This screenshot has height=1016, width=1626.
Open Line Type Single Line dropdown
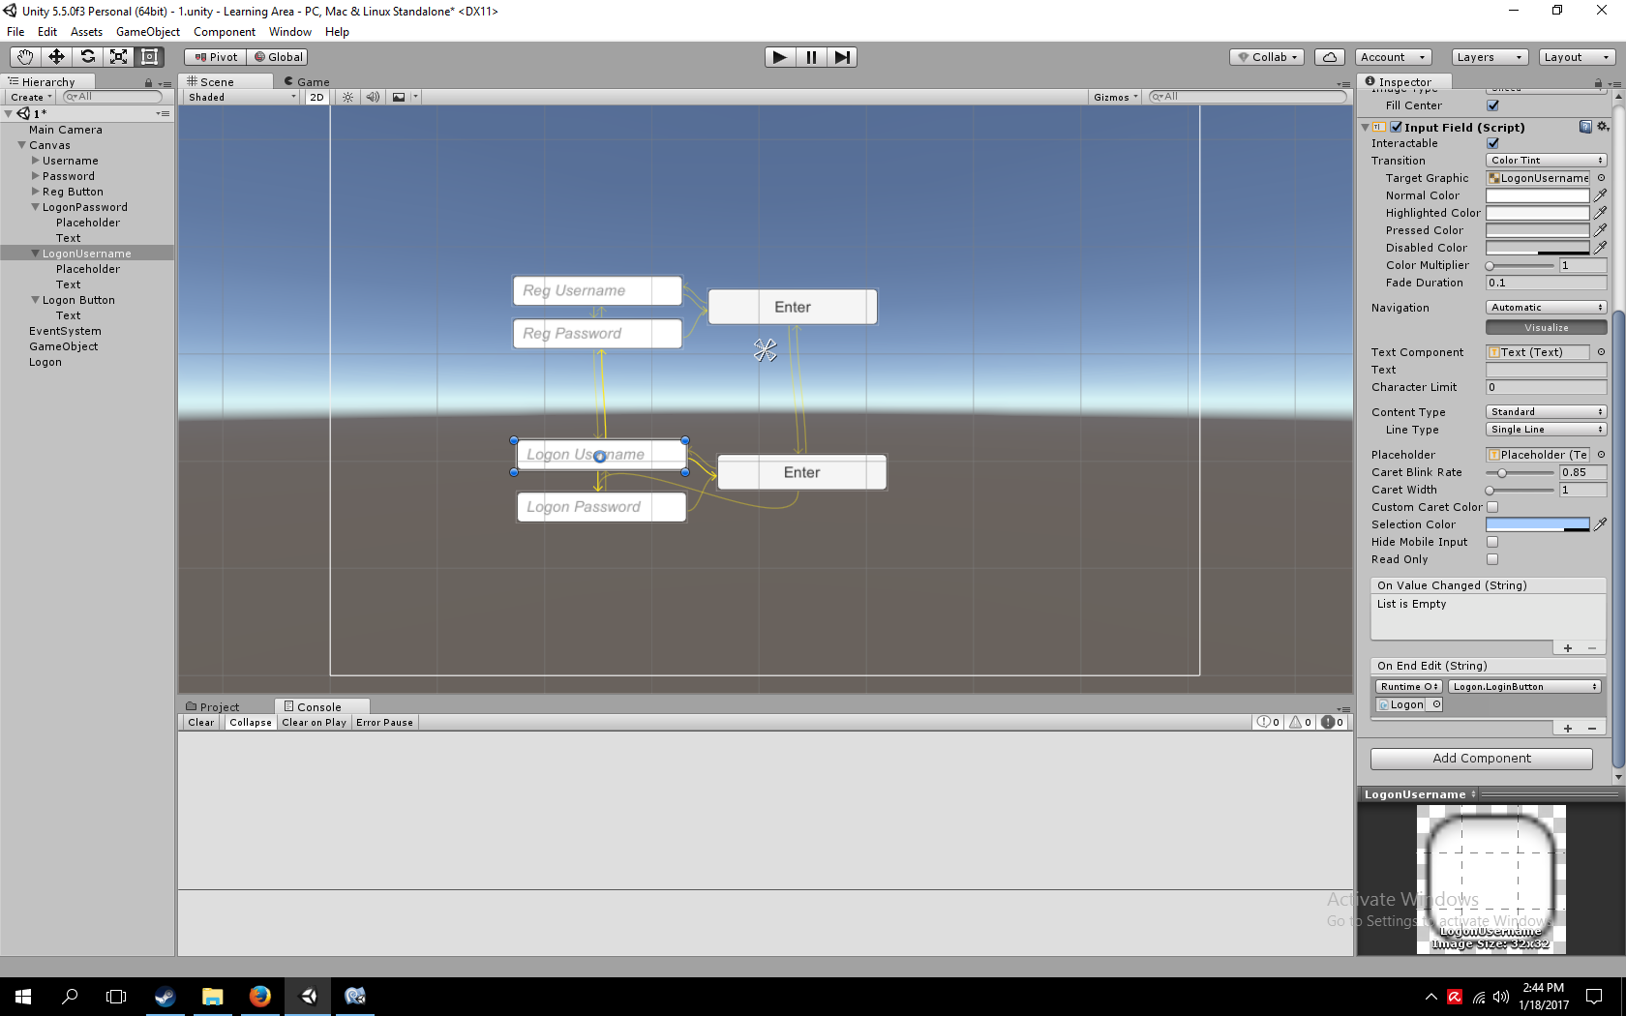(x=1547, y=430)
